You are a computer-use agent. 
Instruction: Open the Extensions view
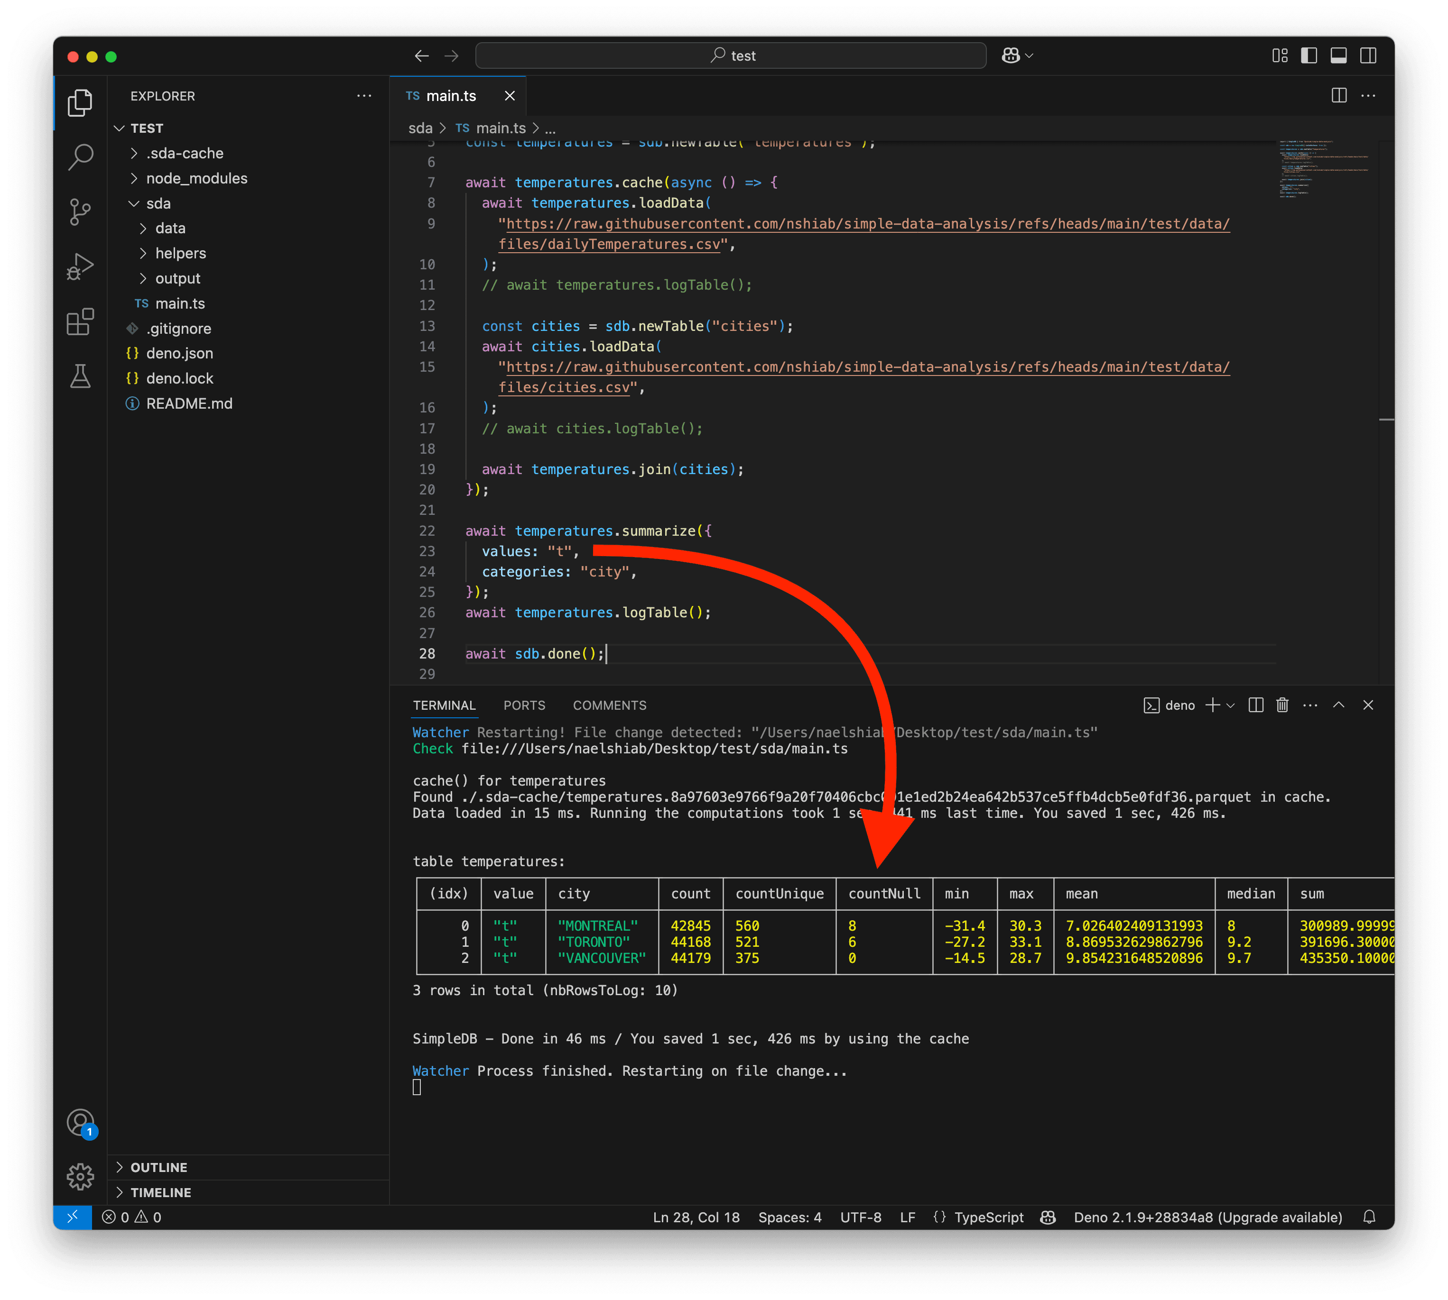[80, 321]
